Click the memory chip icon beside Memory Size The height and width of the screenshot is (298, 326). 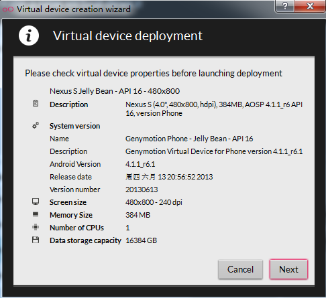[x=36, y=214]
